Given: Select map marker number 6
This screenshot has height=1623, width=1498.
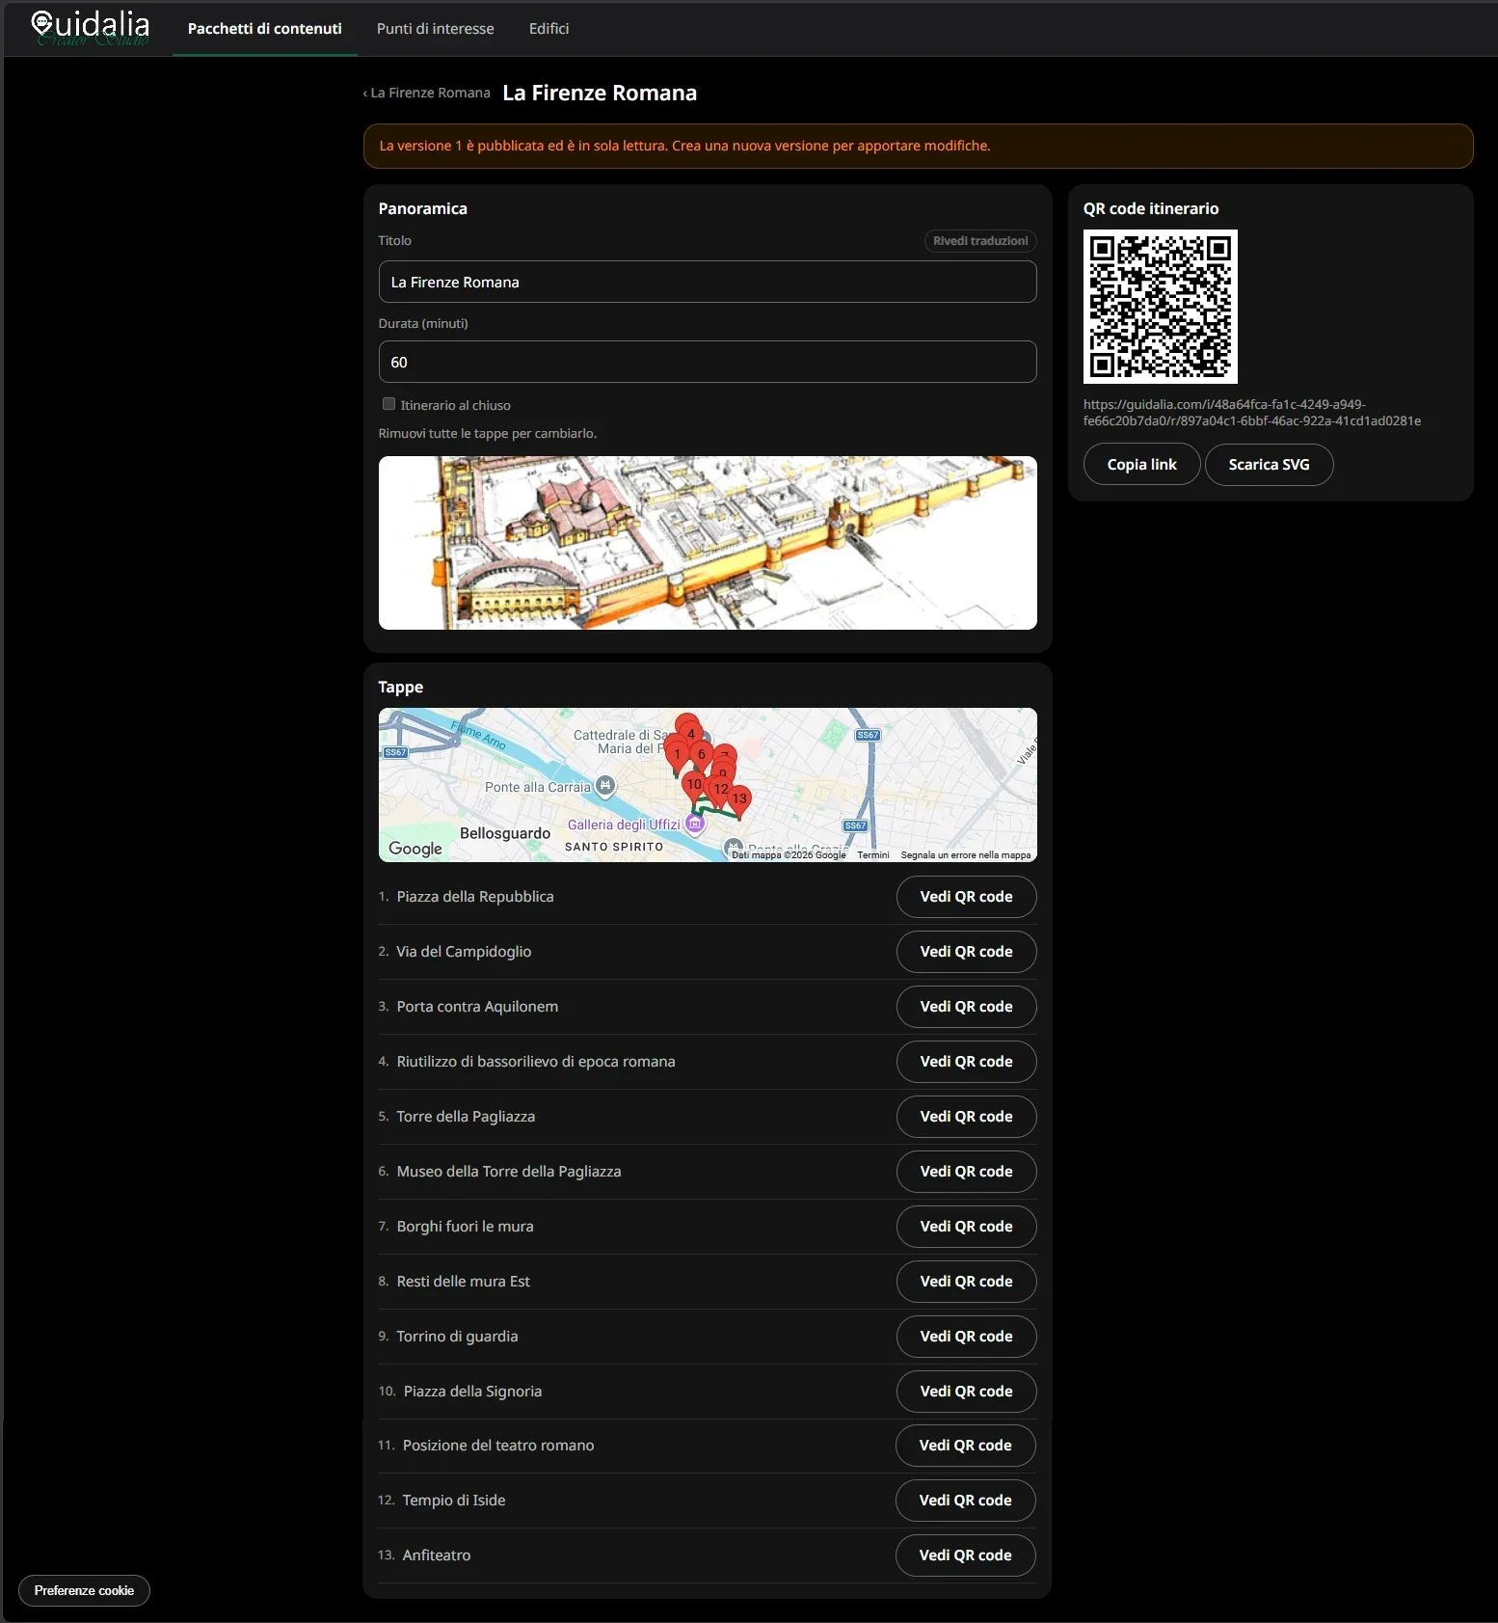Looking at the screenshot, I should tap(702, 755).
